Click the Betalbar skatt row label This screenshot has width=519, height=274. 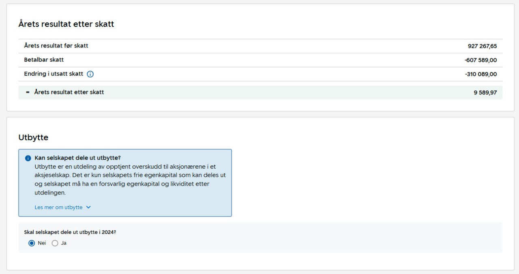[x=44, y=60]
